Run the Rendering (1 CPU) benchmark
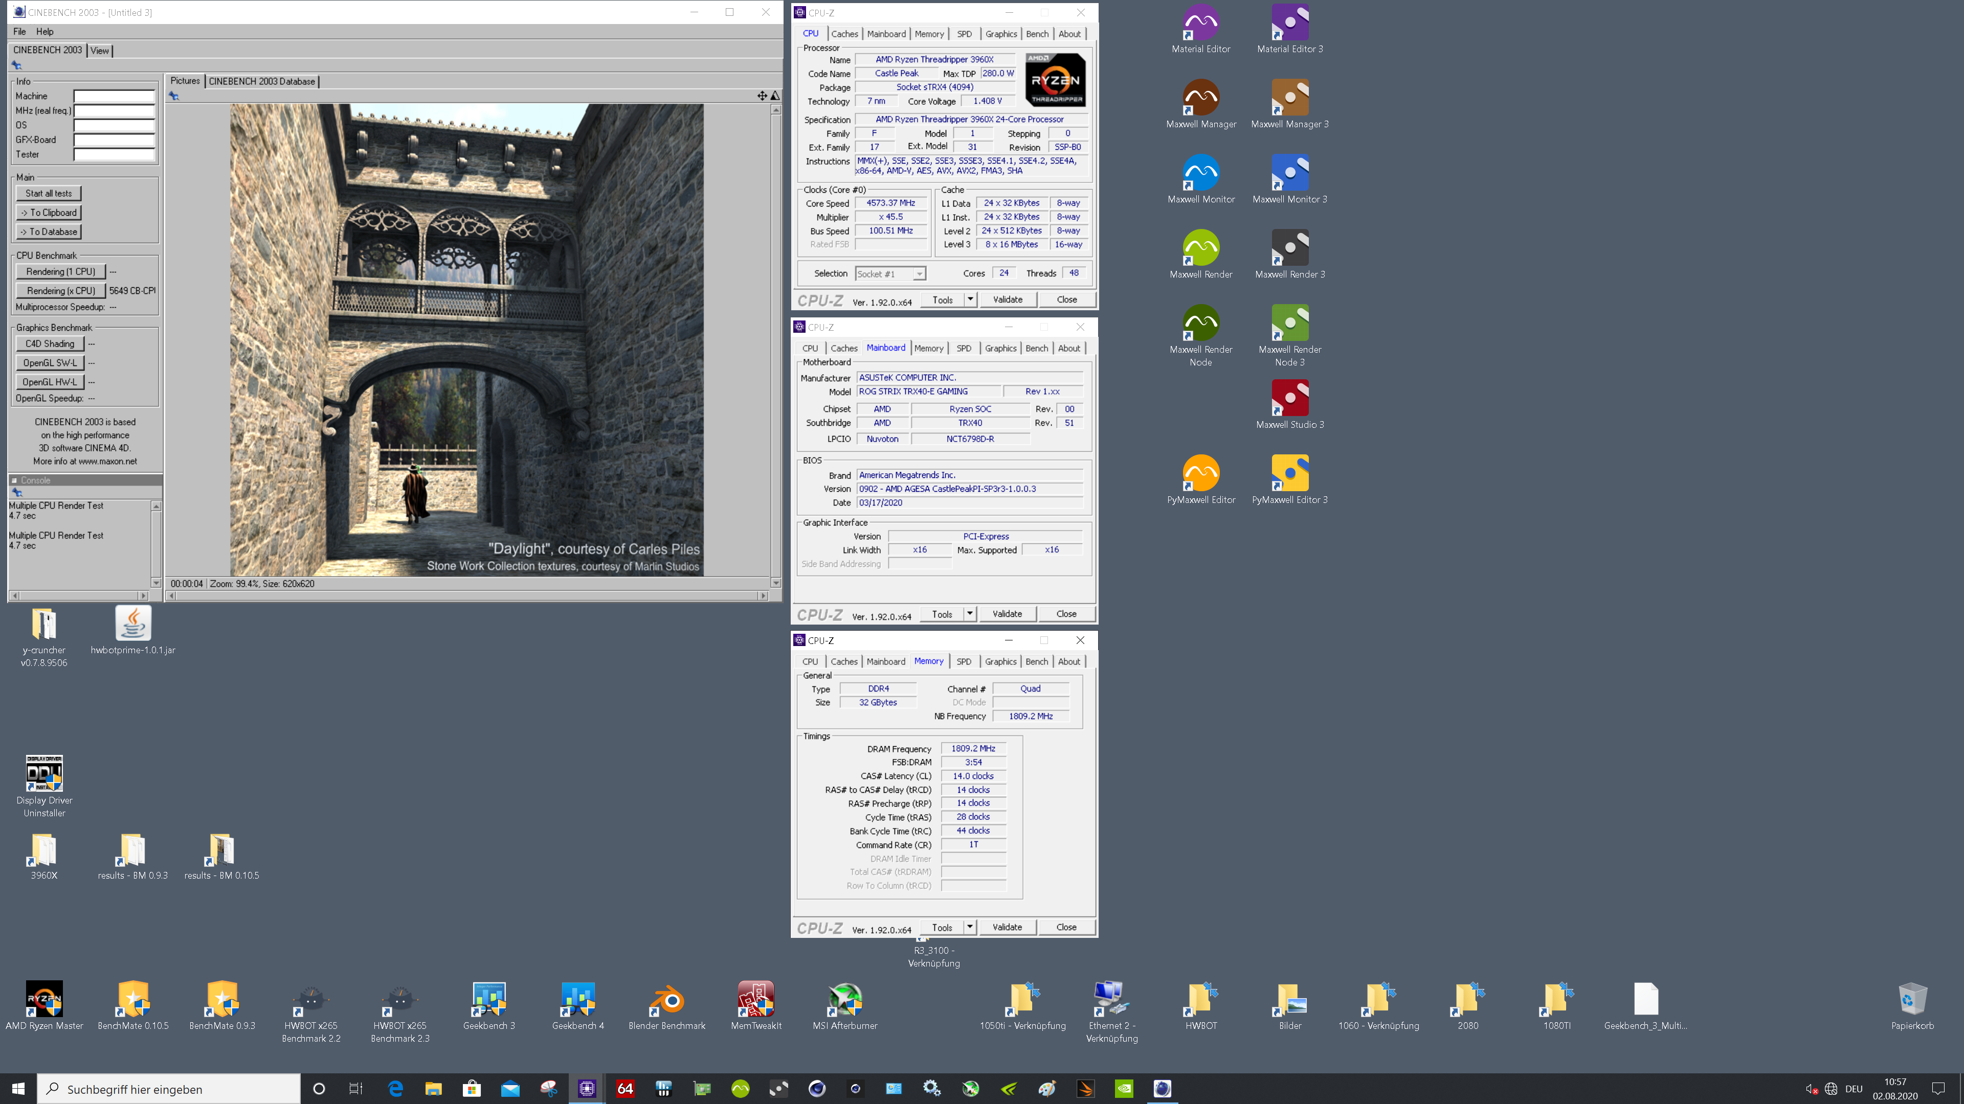Viewport: 1964px width, 1104px height. pos(61,271)
